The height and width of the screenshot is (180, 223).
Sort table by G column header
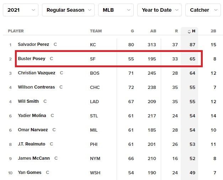(x=132, y=31)
